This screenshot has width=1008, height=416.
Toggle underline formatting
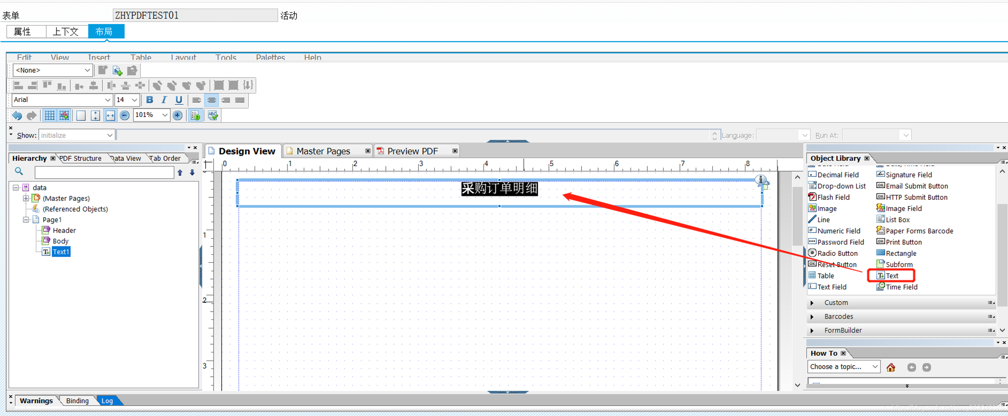(x=179, y=100)
